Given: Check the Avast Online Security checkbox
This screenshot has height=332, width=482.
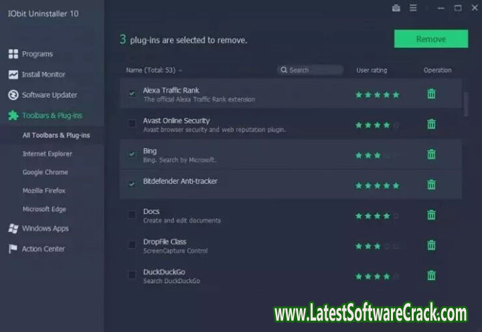Looking at the screenshot, I should [x=132, y=124].
